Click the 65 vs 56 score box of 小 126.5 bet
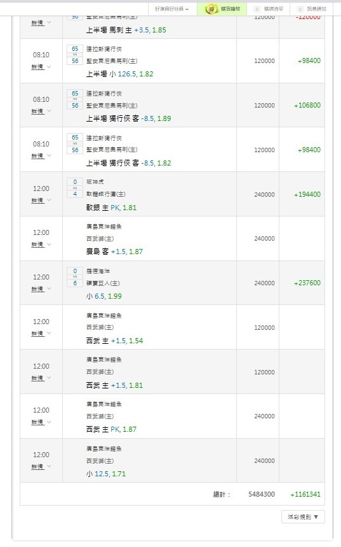This screenshot has height=547, width=341. pos(75,55)
